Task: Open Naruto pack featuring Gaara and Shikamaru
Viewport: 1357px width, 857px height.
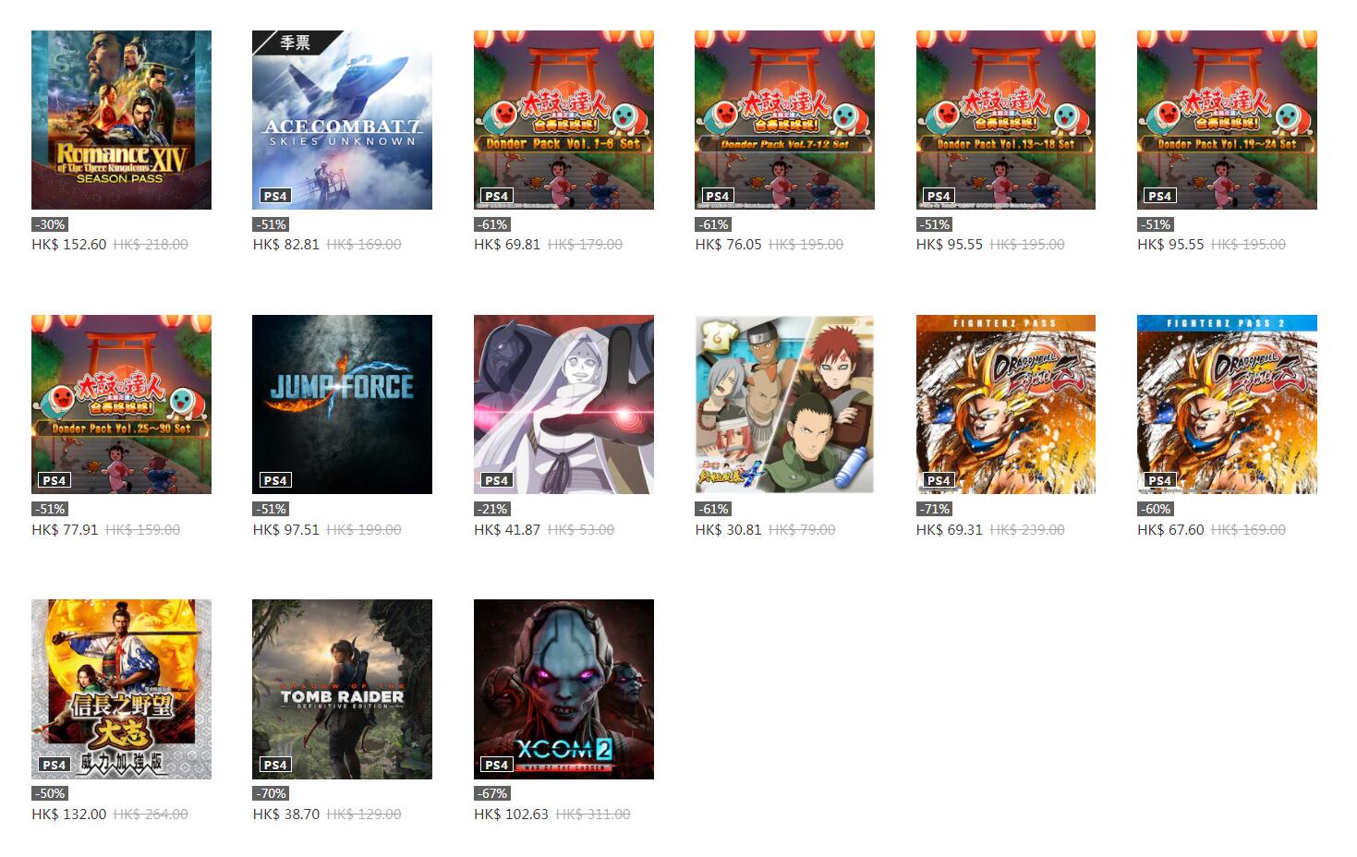Action: (784, 404)
